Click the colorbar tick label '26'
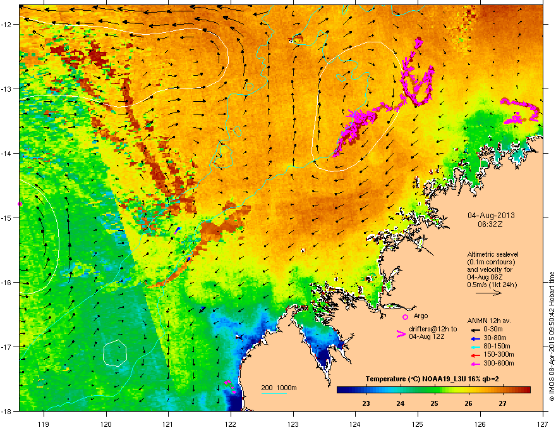The height and width of the screenshot is (430, 556). pyautogui.click(x=468, y=403)
